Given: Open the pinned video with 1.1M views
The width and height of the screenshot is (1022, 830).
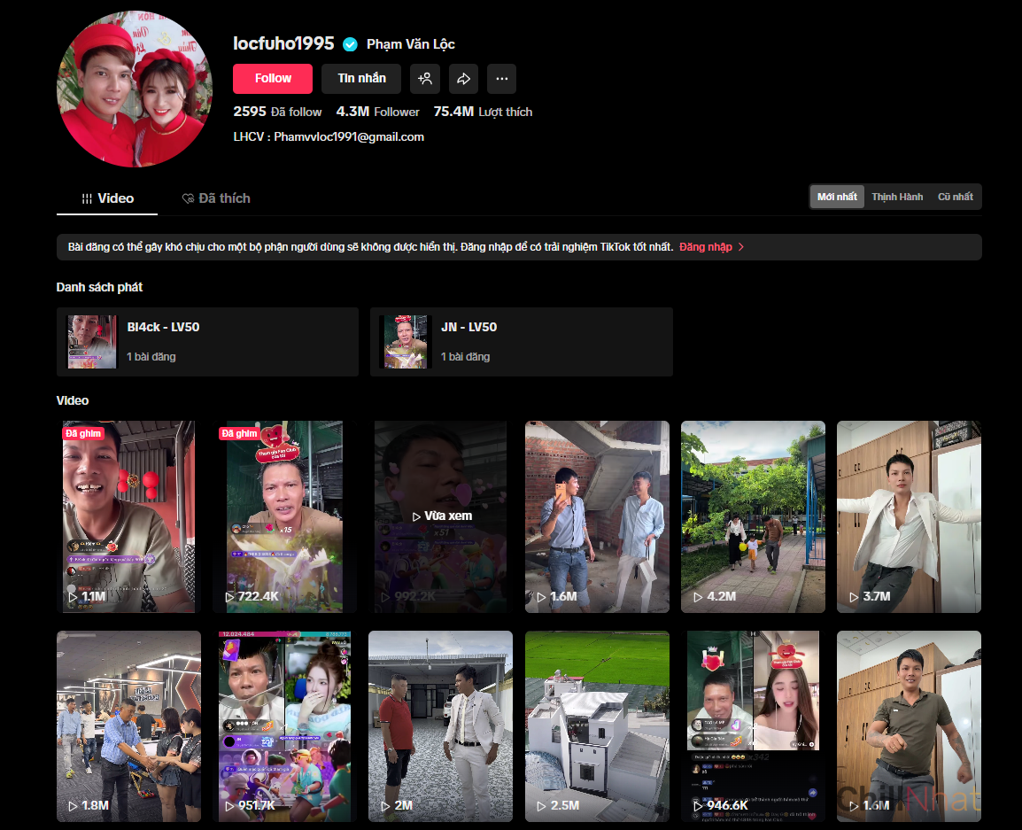Looking at the screenshot, I should 128,516.
